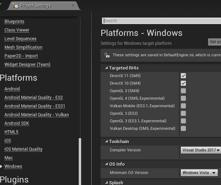Open the HTML5 platform page
This screenshot has height=185, width=221.
(11, 132)
